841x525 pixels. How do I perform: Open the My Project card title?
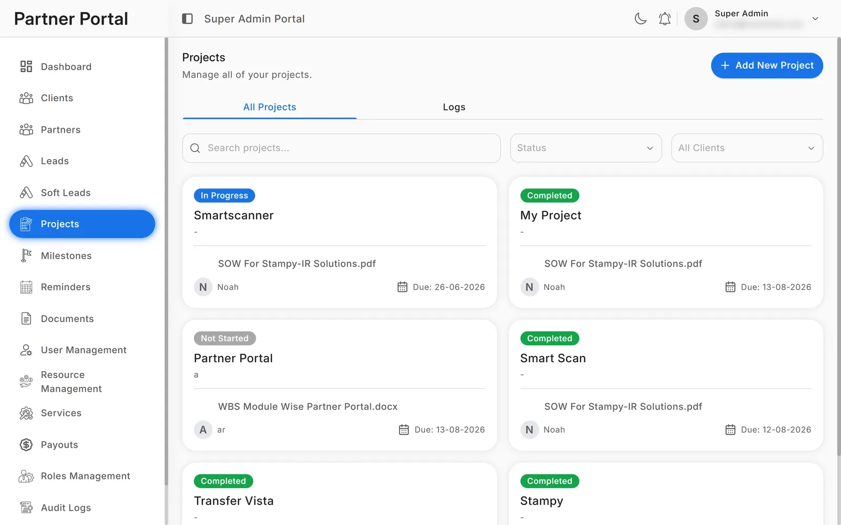click(x=551, y=215)
